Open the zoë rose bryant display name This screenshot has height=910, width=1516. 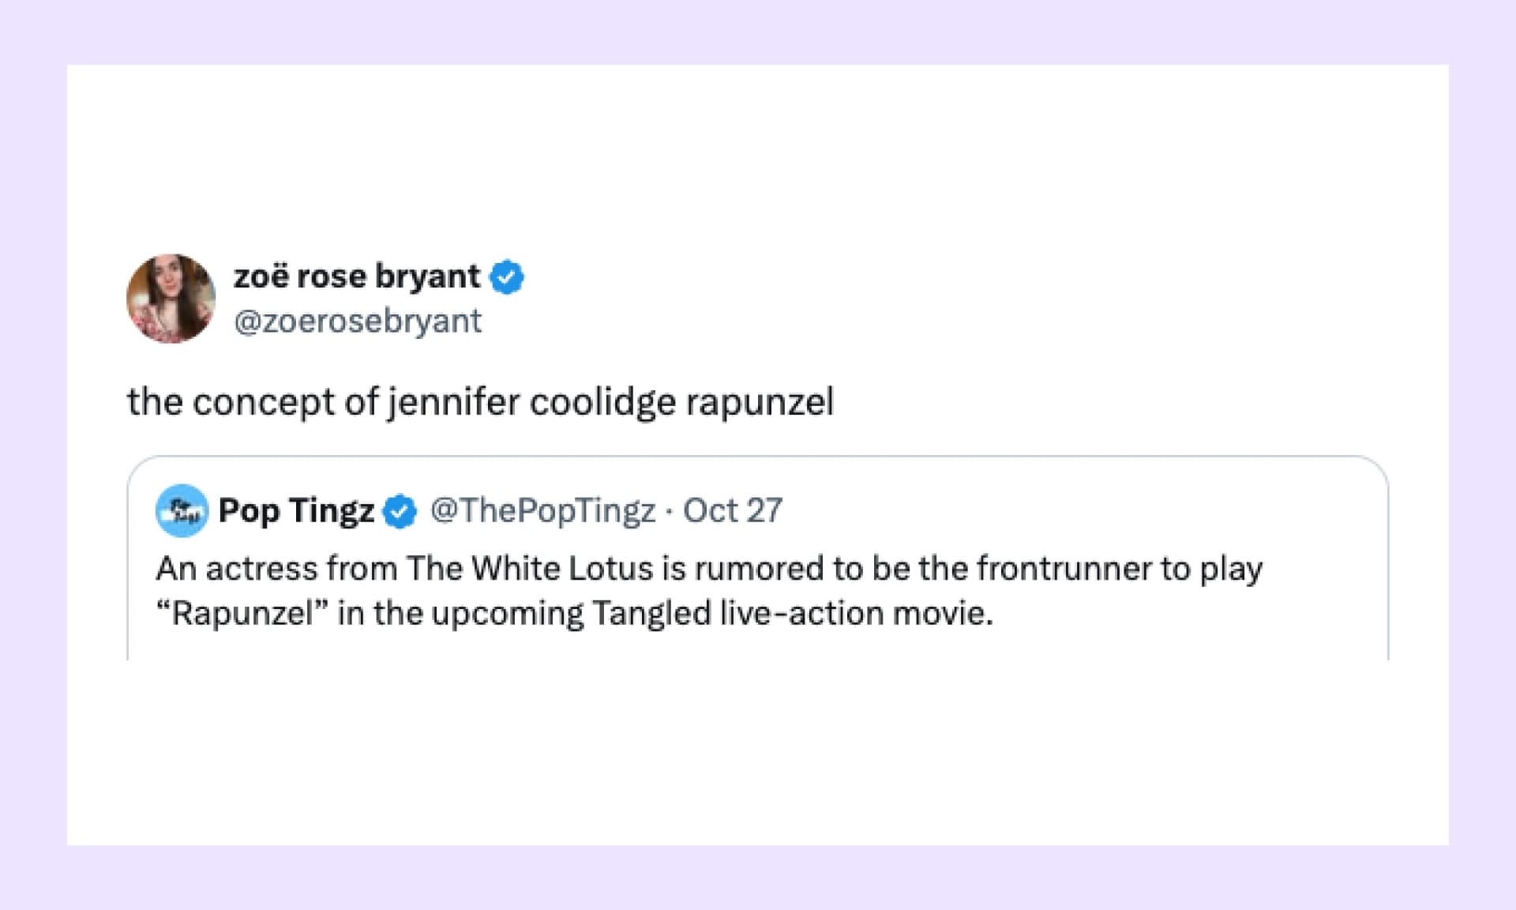(356, 276)
